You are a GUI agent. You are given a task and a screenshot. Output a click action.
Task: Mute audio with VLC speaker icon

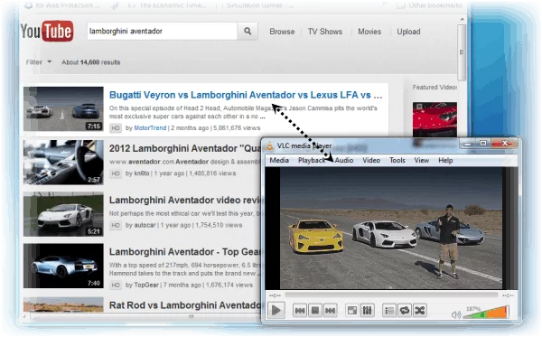pos(456,314)
